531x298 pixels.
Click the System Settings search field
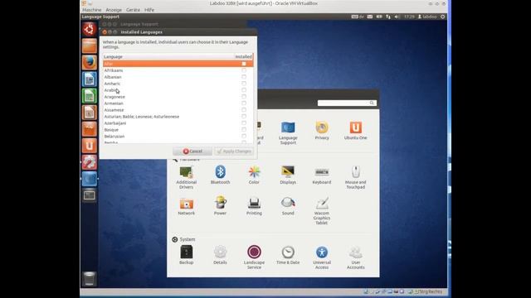click(347, 103)
